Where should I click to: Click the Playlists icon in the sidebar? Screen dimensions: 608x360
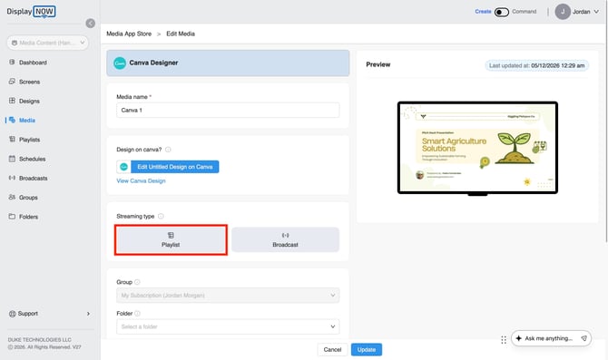(x=12, y=139)
